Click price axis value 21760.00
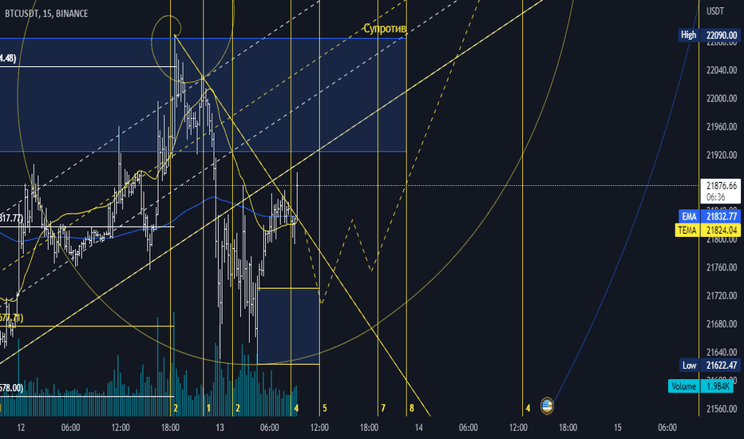Screen dimensions: 744x439 [722, 267]
